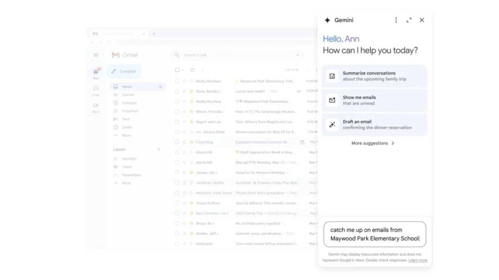Click importance marker on Bagels and Lux email

[191, 122]
